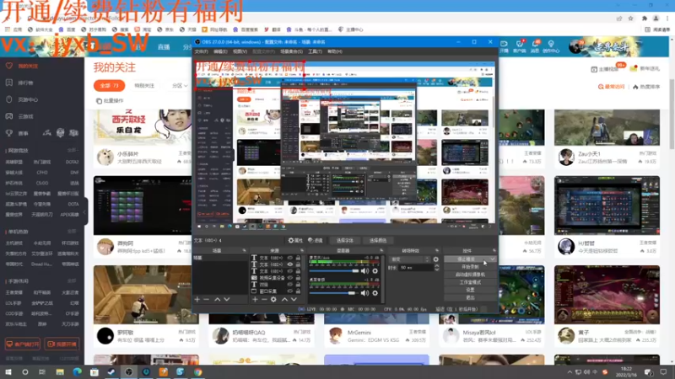Image resolution: width=675 pixels, height=379 pixels.
Task: Toggle visibility of 视频采集设备 source
Action: click(290, 278)
